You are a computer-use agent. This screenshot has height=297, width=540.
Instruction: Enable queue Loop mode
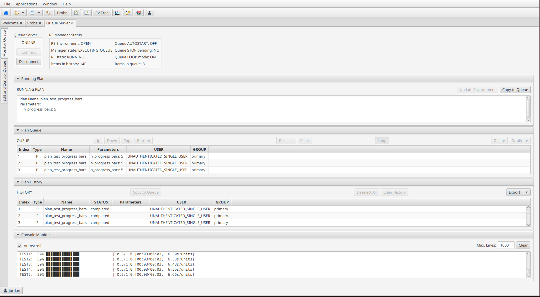(x=382, y=140)
